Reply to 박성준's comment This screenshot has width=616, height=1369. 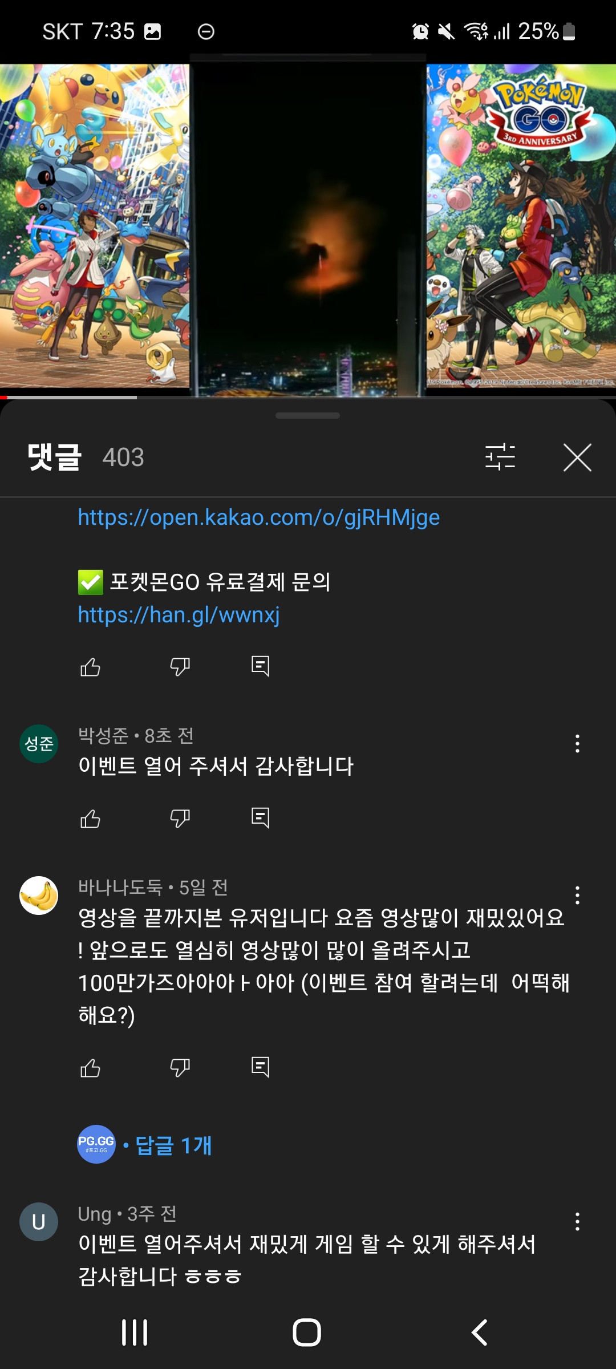(260, 819)
